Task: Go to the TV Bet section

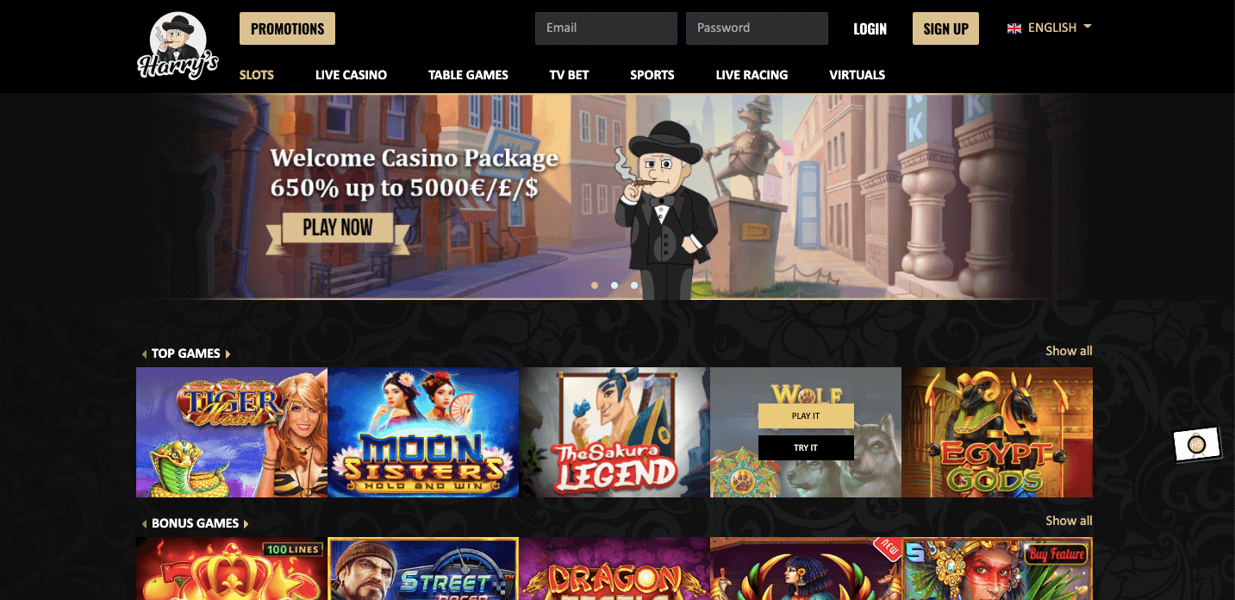Action: pos(569,75)
